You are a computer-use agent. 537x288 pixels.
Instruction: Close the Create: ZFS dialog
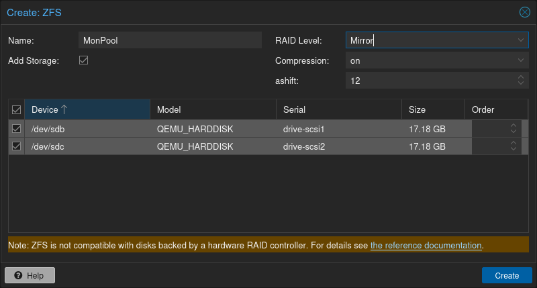(x=524, y=12)
